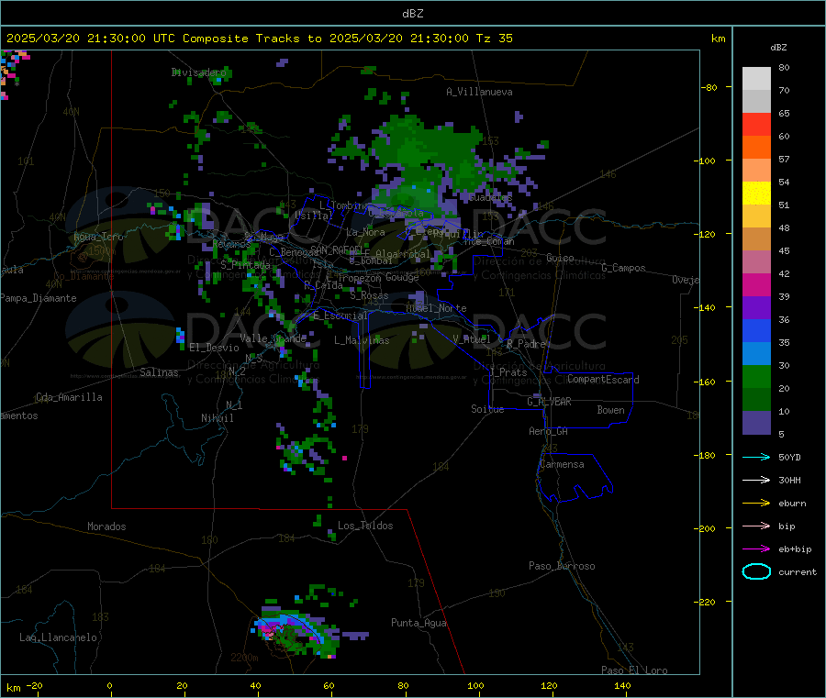This screenshot has height=698, width=826.
Task: Click the Agua_Toro map label
Action: (x=98, y=237)
